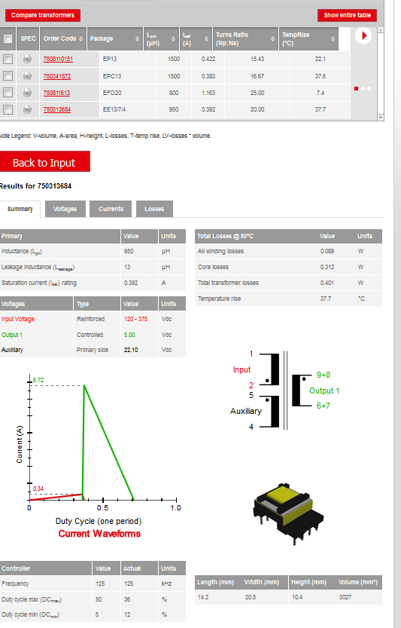The width and height of the screenshot is (401, 628).
Task: Click the Total transformer losses row
Action: pyautogui.click(x=288, y=283)
